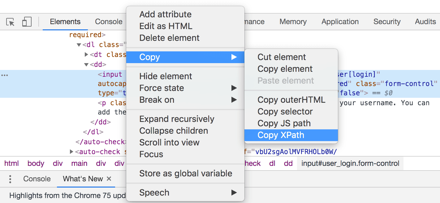The height and width of the screenshot is (203, 440).
Task: Expand the bottom auto-check element
Action: tap(71, 152)
